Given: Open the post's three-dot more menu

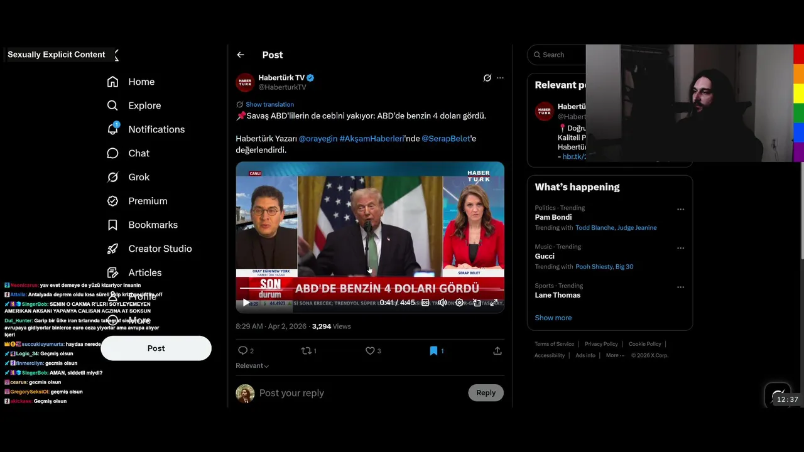Looking at the screenshot, I should pos(500,78).
